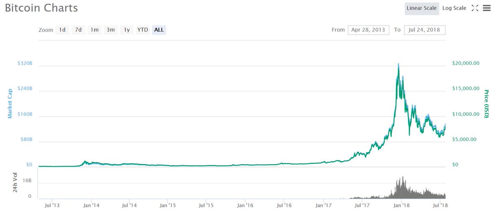The height and width of the screenshot is (214, 497).
Task: Set zoom range to 1d
Action: click(x=62, y=30)
